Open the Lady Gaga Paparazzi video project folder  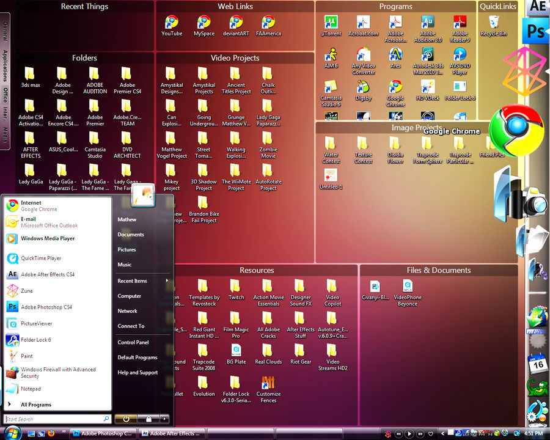click(268, 112)
